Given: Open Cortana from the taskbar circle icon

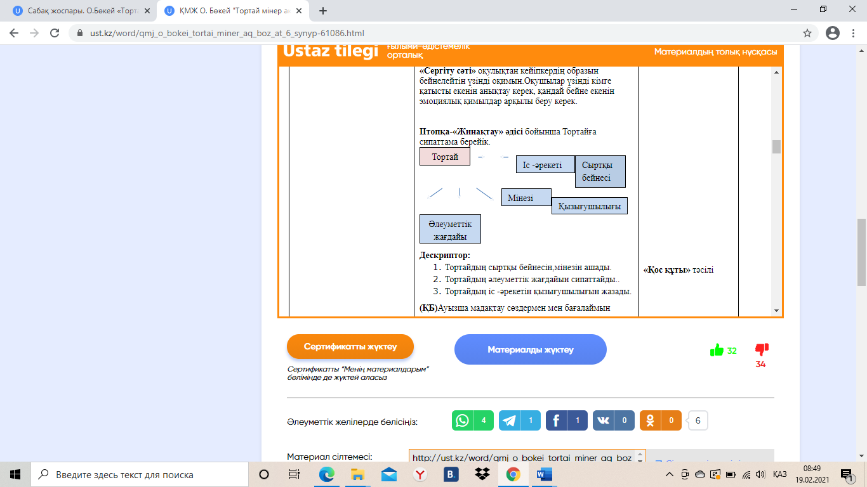Looking at the screenshot, I should pyautogui.click(x=264, y=474).
